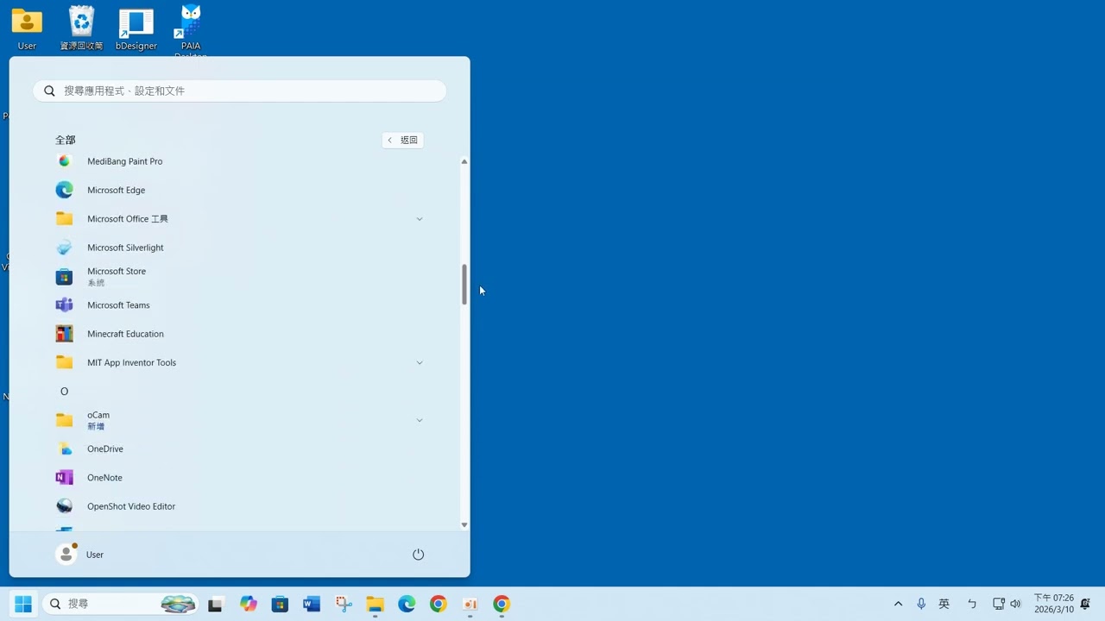Screen dimensions: 1105x621
Task: Open the Chrome icon right after Edge
Action: pyautogui.click(x=439, y=604)
